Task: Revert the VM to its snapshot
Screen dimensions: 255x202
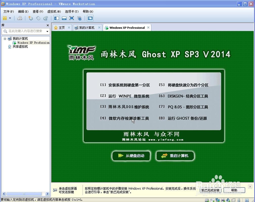Action: click(38, 18)
